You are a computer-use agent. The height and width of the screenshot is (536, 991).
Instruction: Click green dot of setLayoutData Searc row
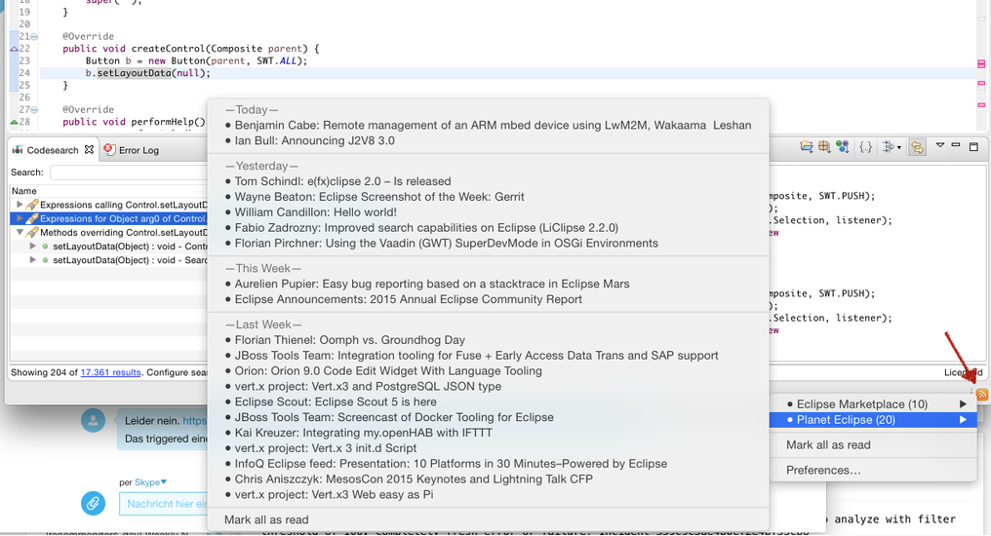(45, 260)
